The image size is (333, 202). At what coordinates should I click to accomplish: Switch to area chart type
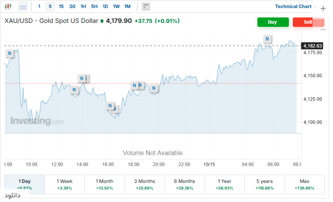pos(23,6)
